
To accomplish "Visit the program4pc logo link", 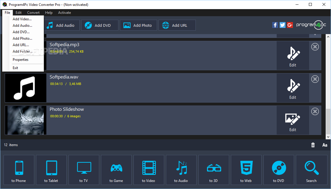I will tap(311, 25).
